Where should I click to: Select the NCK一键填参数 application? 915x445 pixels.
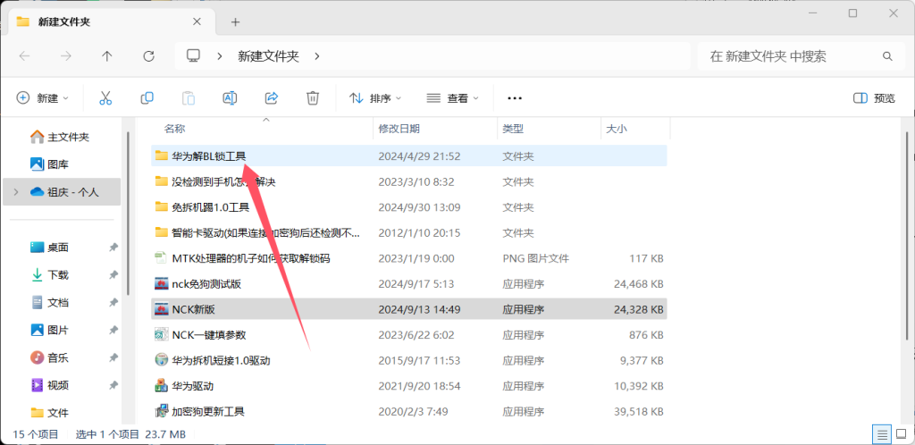click(x=409, y=335)
